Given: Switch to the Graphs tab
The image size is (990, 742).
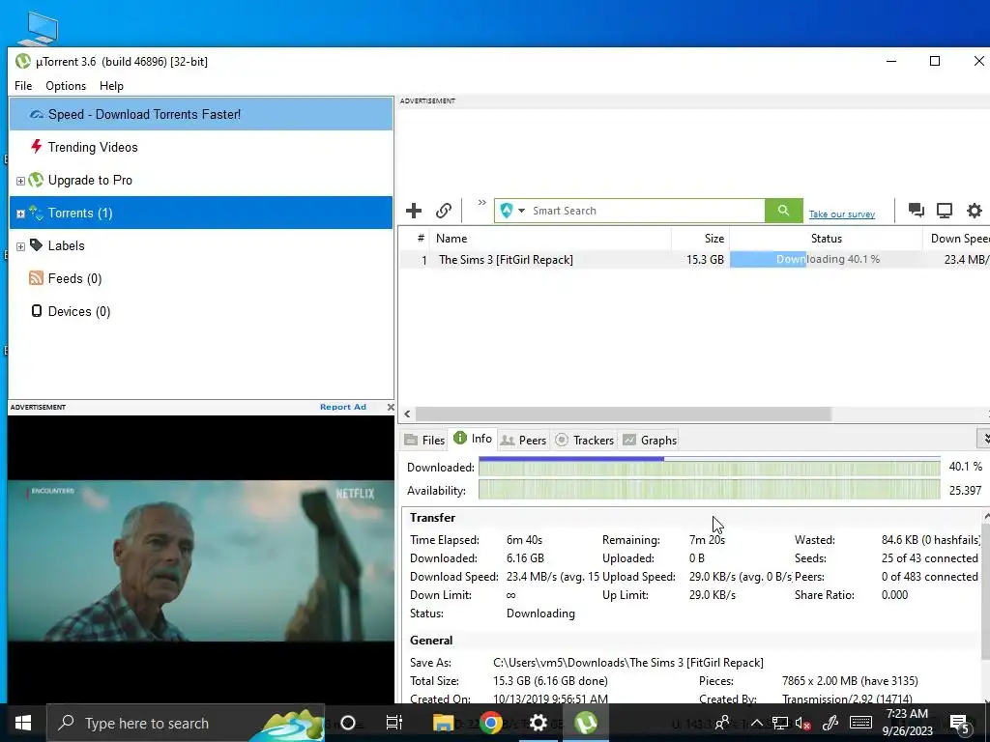Looking at the screenshot, I should (x=650, y=440).
